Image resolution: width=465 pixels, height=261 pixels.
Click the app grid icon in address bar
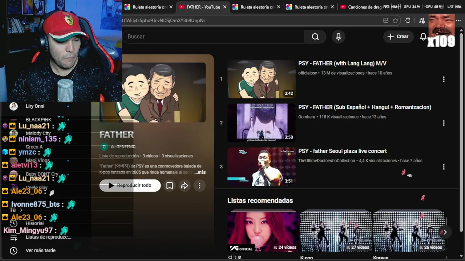[386, 21]
